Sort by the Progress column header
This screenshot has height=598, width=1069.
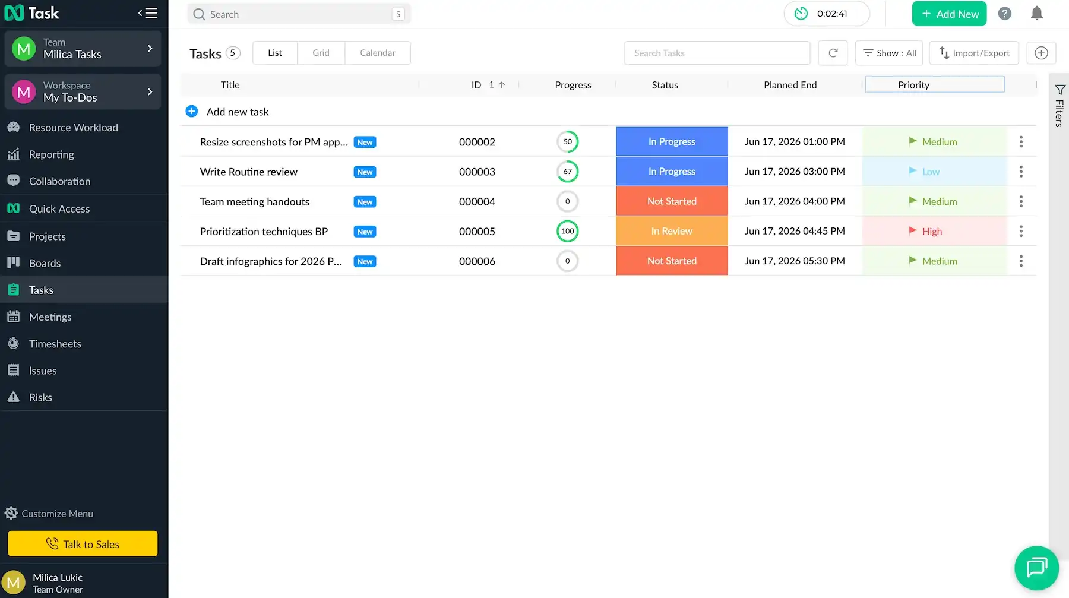click(573, 85)
